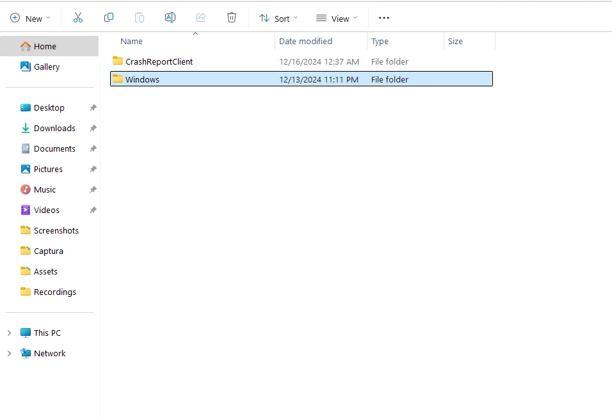Click the Share icon in toolbar

click(201, 17)
